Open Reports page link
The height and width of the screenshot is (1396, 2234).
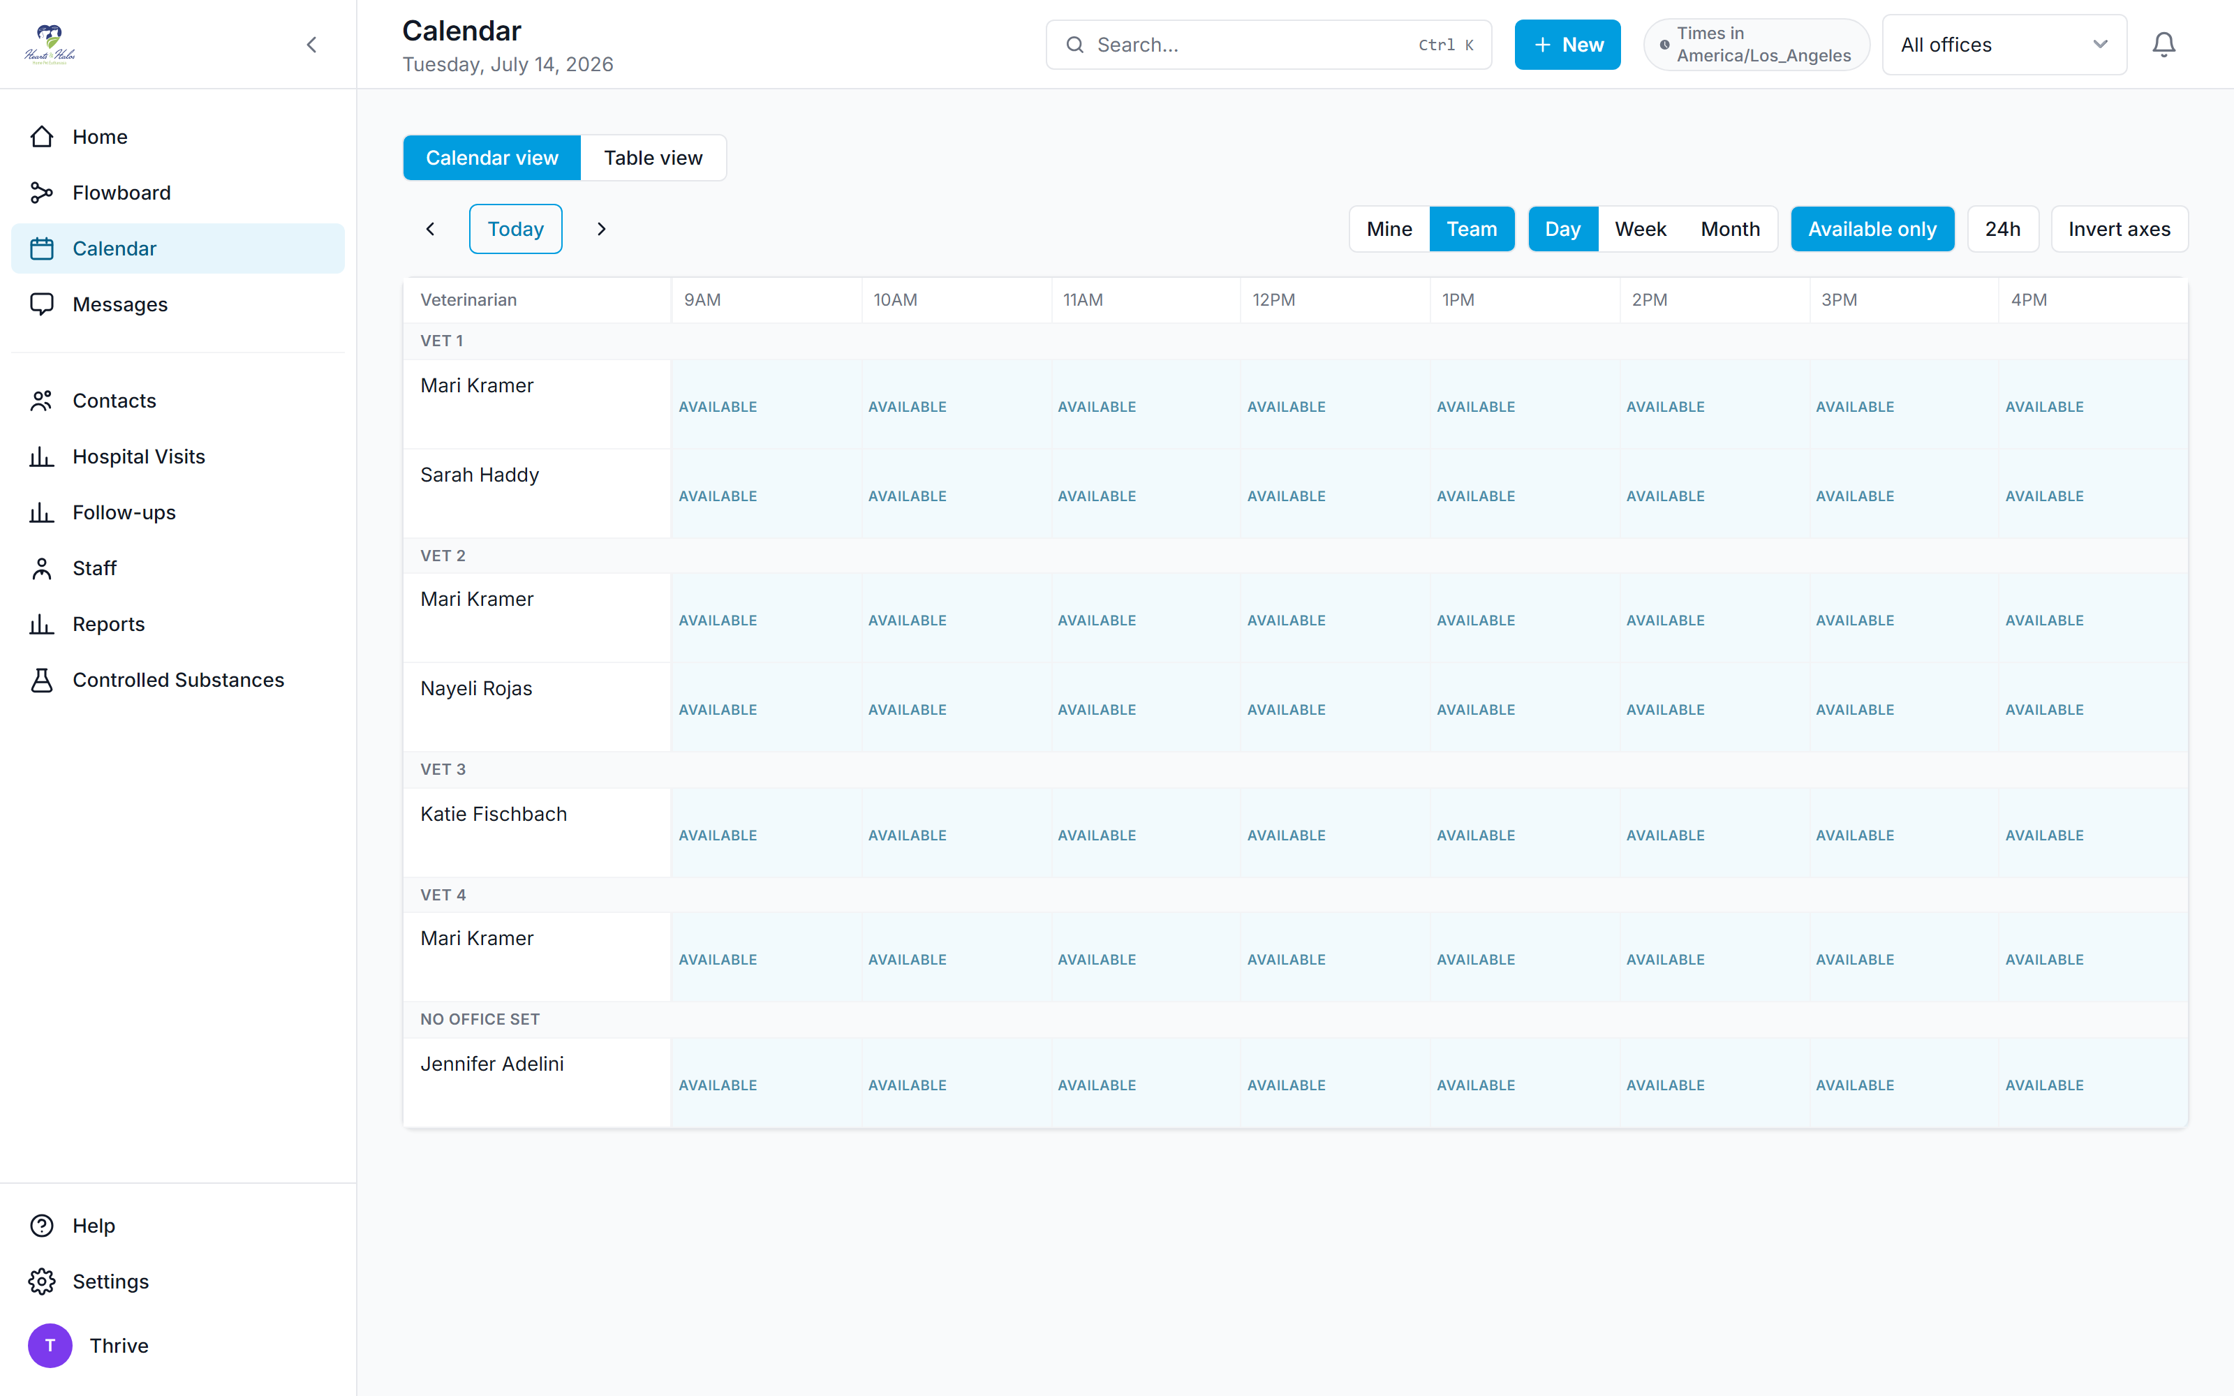[177, 624]
